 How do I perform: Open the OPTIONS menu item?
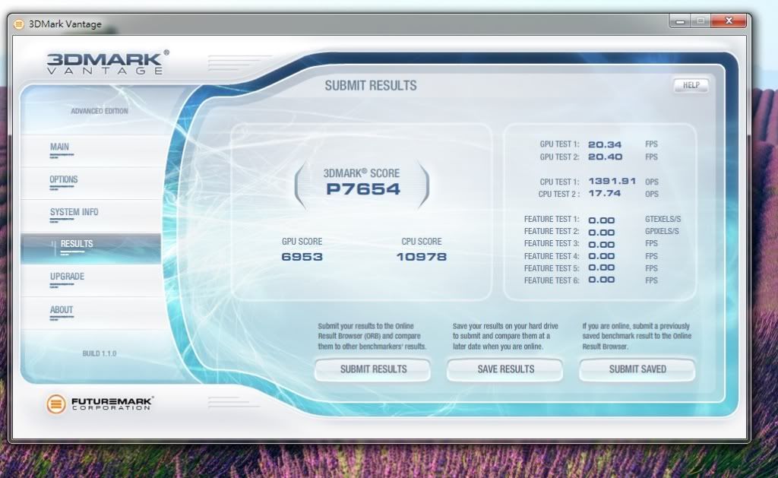click(x=64, y=180)
